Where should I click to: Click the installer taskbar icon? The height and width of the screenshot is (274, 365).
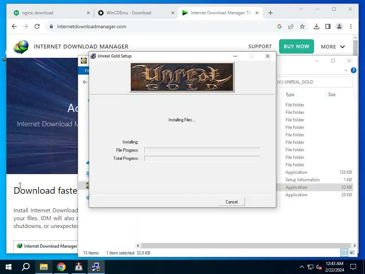[79, 267]
